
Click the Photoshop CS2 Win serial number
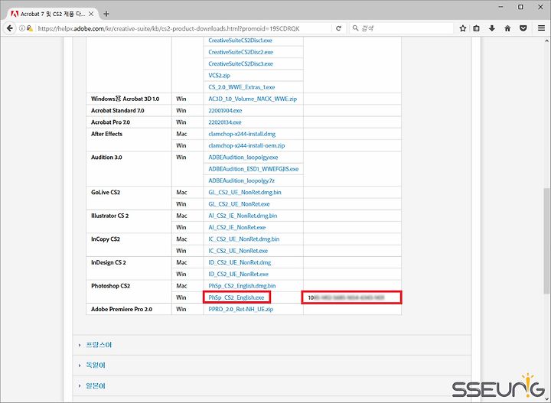point(346,297)
